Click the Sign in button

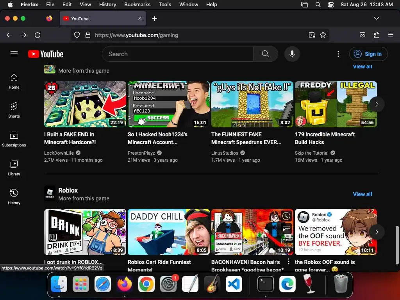[368, 54]
